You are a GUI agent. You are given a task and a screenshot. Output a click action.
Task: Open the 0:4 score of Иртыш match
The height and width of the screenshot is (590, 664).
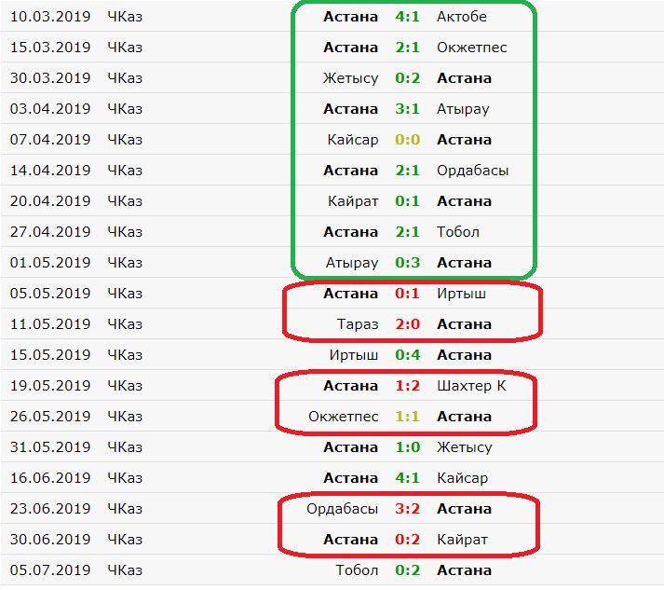click(x=408, y=355)
